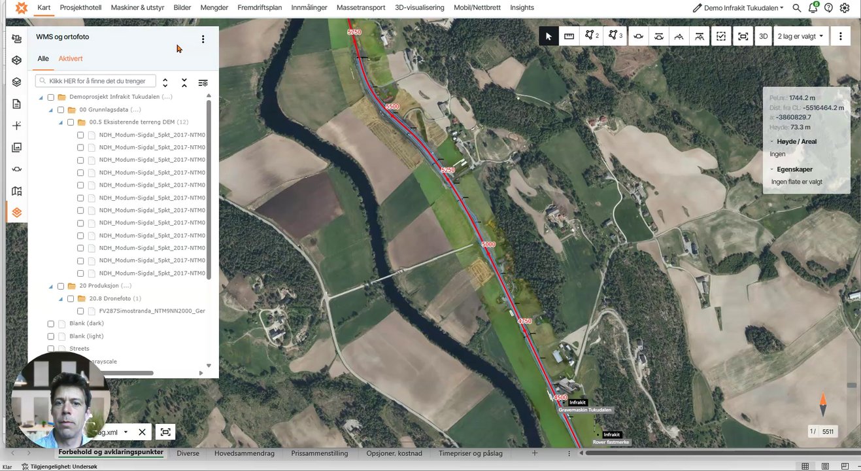Enable the Blank (dark) basemap checkbox
This screenshot has height=471, width=861.
[x=51, y=324]
